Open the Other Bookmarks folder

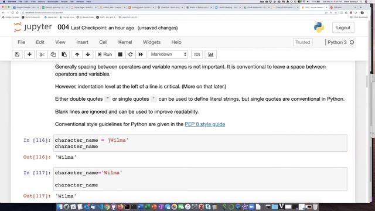pos(359,17)
